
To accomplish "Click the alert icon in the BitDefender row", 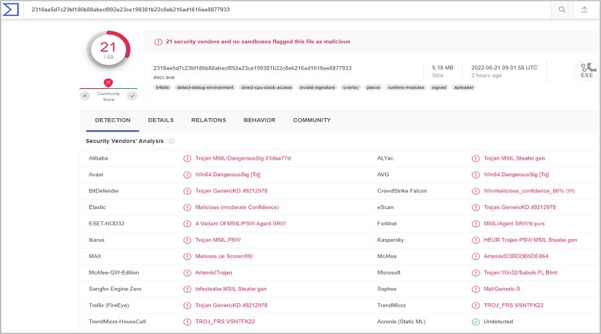I will point(187,191).
